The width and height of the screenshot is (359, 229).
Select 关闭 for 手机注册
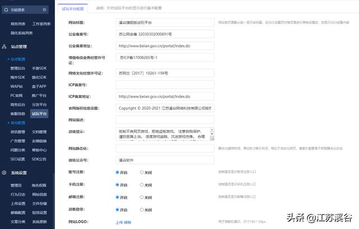point(142,185)
